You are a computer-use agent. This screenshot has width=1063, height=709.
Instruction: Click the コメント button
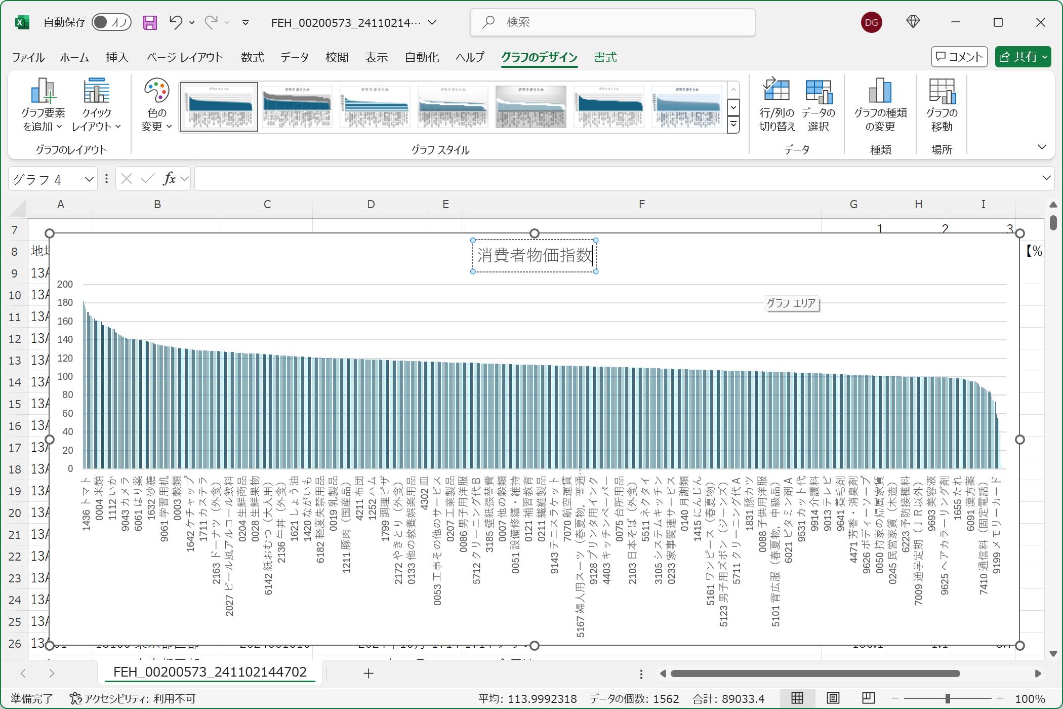959,57
